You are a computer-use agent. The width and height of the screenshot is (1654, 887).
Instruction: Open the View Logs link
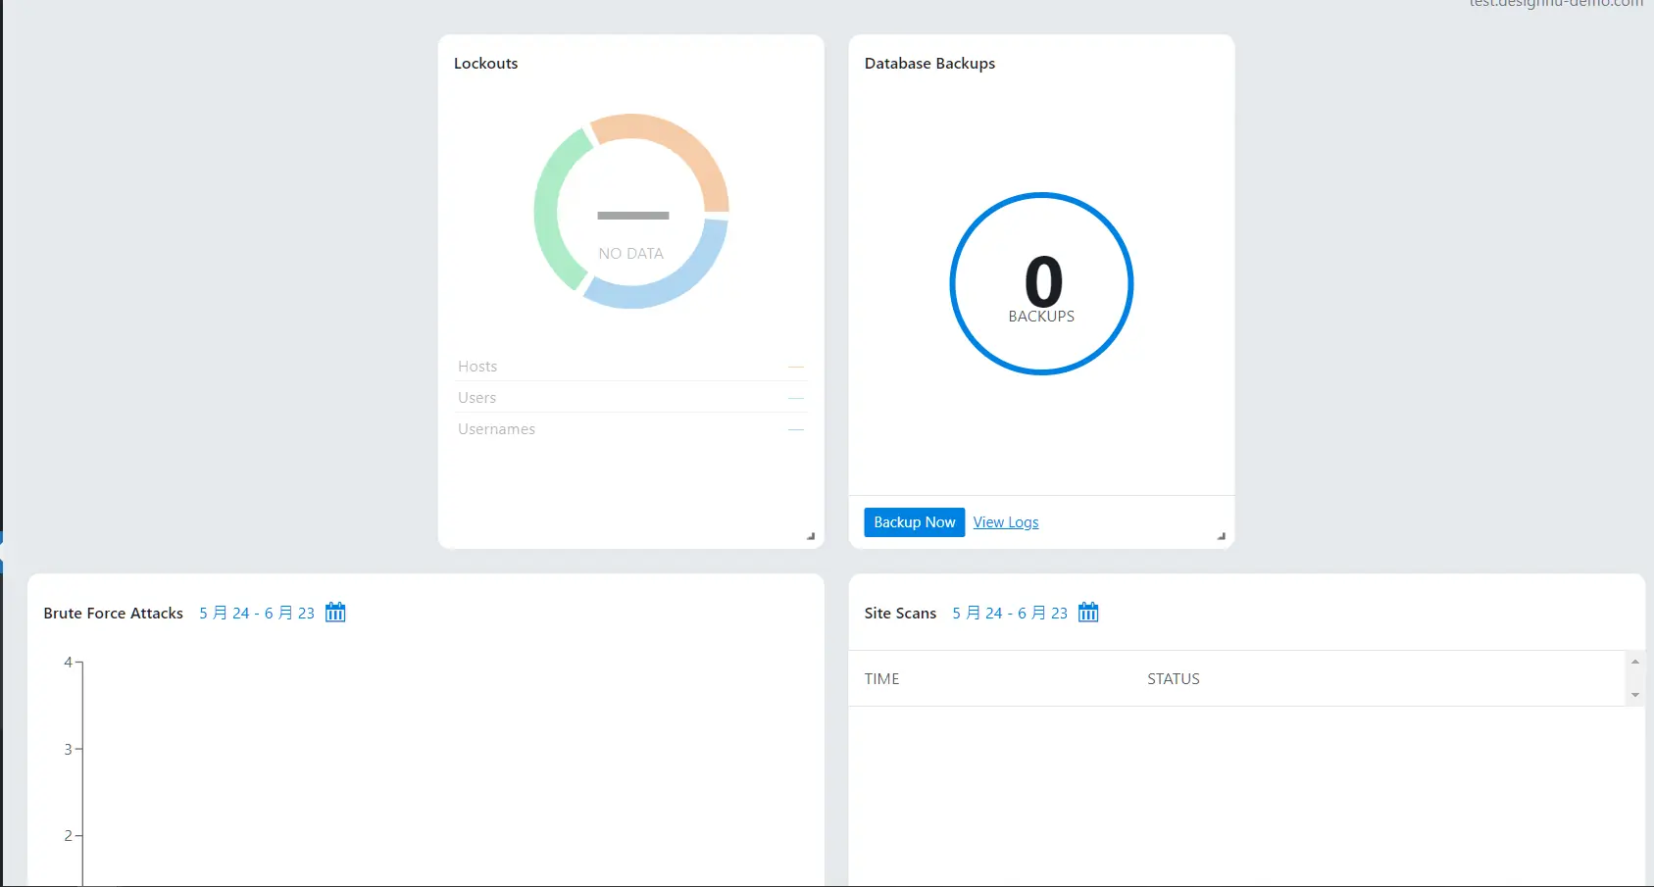coord(1006,522)
